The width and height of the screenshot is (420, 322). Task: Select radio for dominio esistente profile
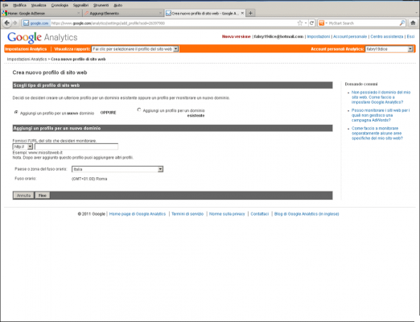point(139,109)
